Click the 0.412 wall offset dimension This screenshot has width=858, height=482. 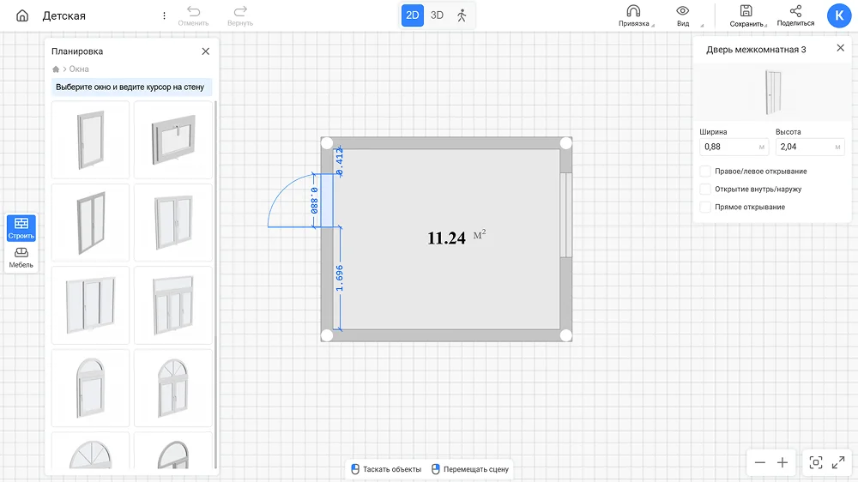coord(340,162)
